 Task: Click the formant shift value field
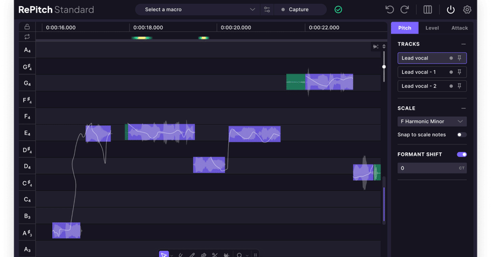[x=432, y=168]
